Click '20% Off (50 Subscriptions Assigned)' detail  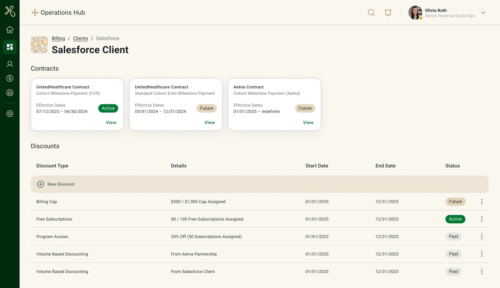click(206, 237)
